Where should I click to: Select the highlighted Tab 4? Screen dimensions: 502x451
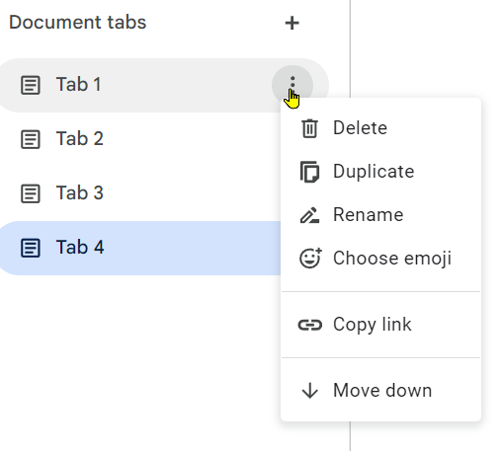[x=140, y=248]
